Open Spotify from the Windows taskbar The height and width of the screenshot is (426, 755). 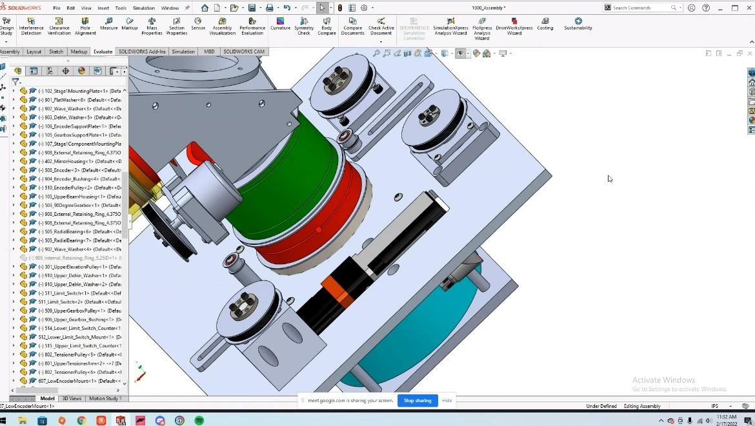(x=199, y=421)
